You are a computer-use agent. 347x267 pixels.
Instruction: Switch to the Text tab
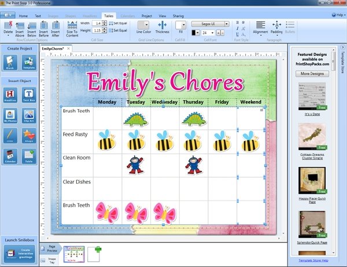pyautogui.click(x=38, y=16)
